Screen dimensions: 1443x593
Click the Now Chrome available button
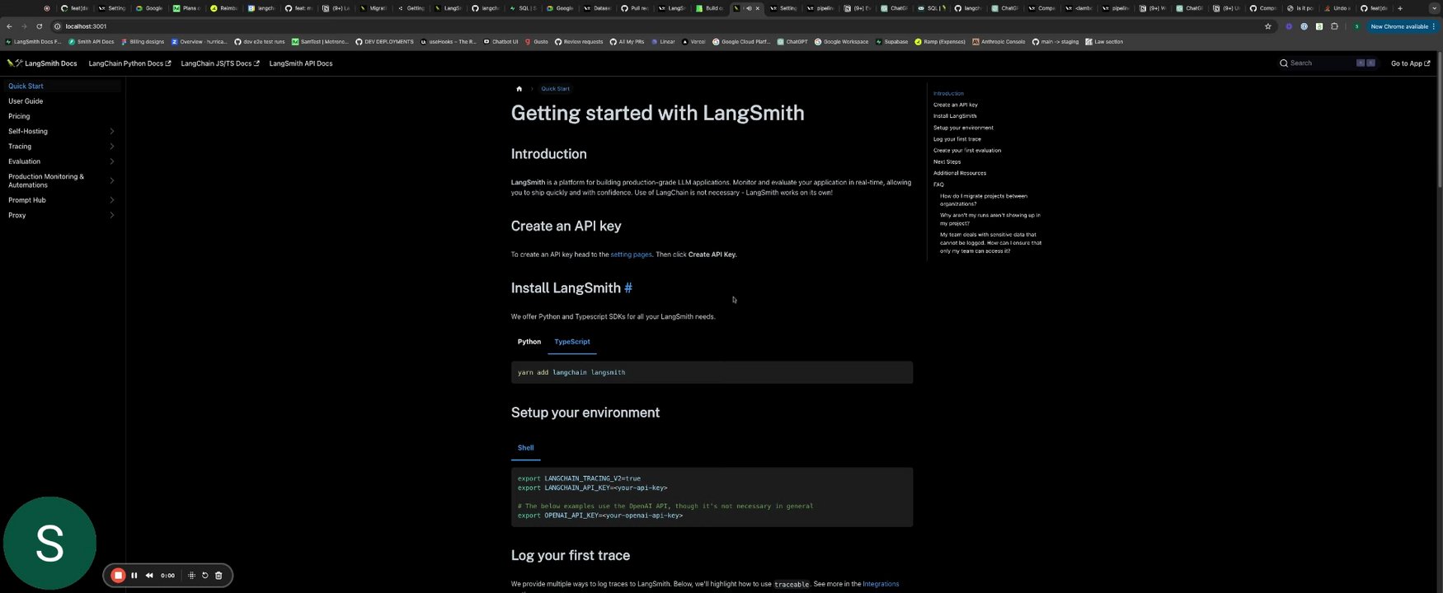1404,26
